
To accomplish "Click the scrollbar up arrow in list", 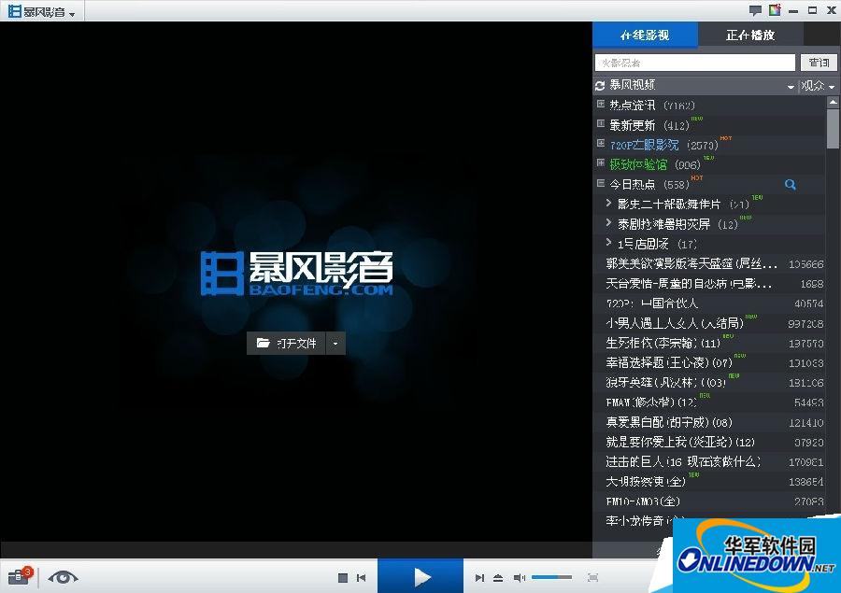I will pos(833,102).
